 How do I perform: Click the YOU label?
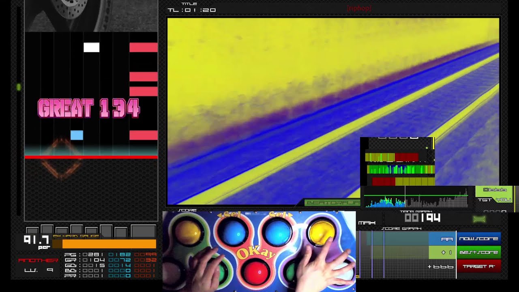click(503, 200)
